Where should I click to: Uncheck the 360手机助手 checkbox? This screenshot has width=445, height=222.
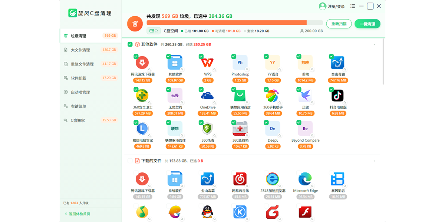(x=266, y=90)
